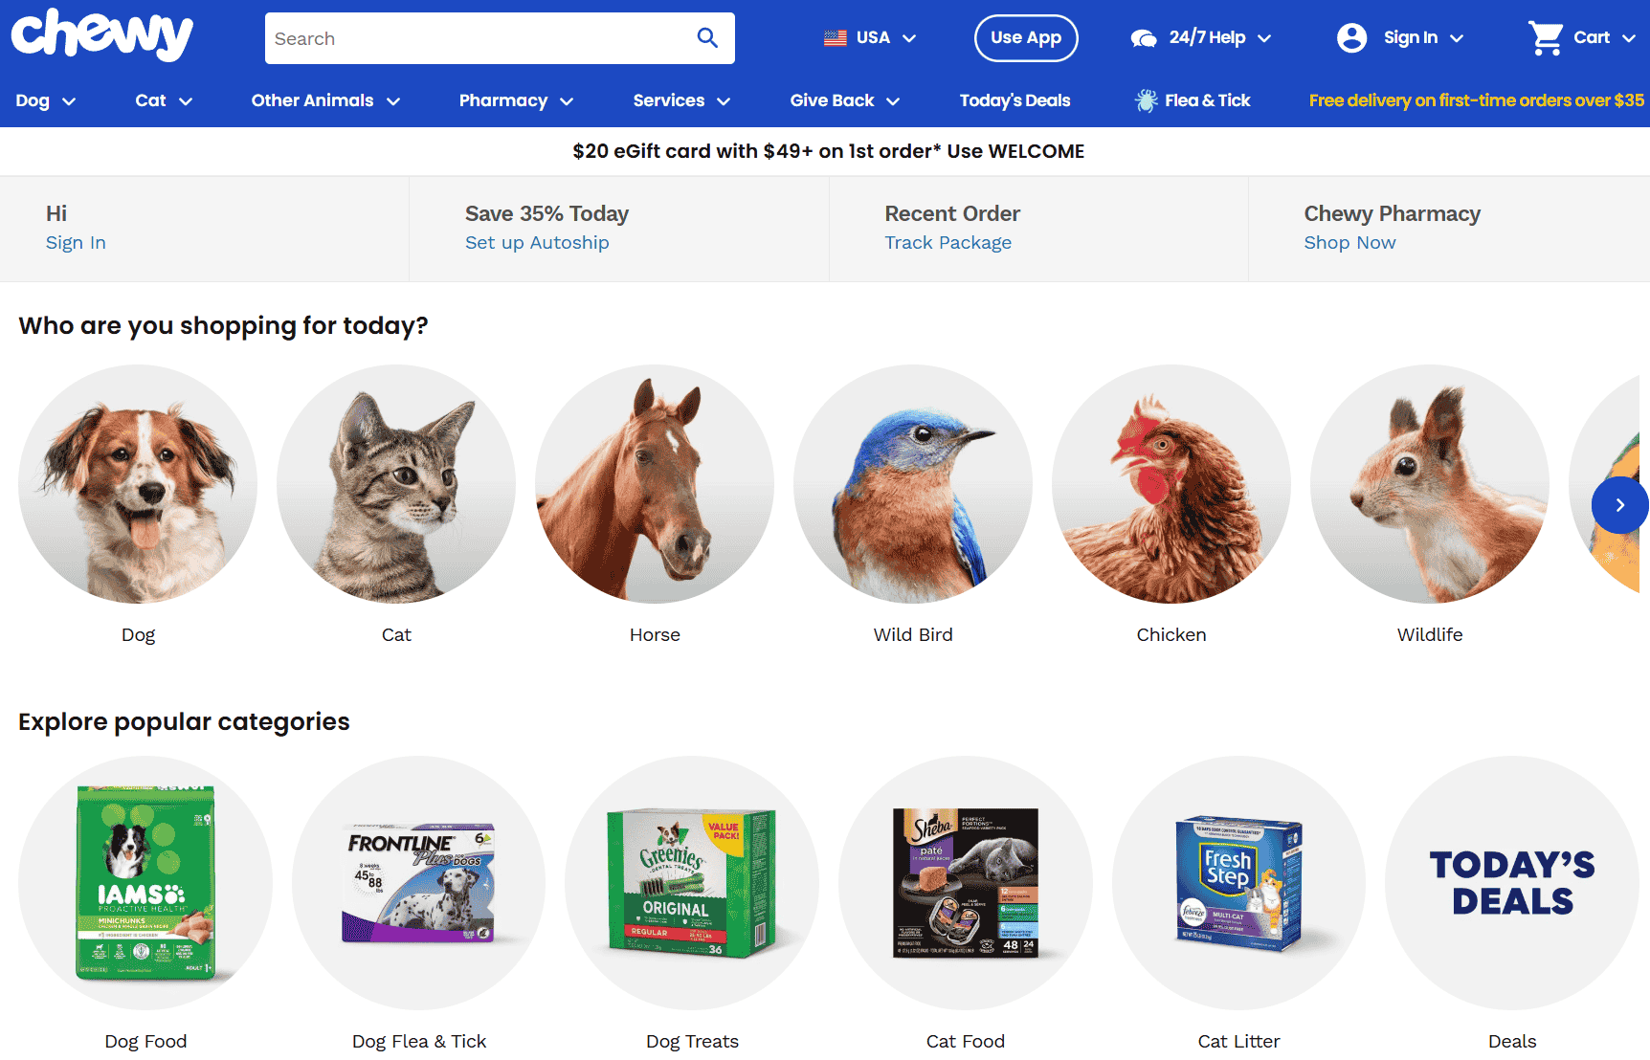Open the Other Animals menu
Viewport: 1650px width, 1060px height.
324,99
